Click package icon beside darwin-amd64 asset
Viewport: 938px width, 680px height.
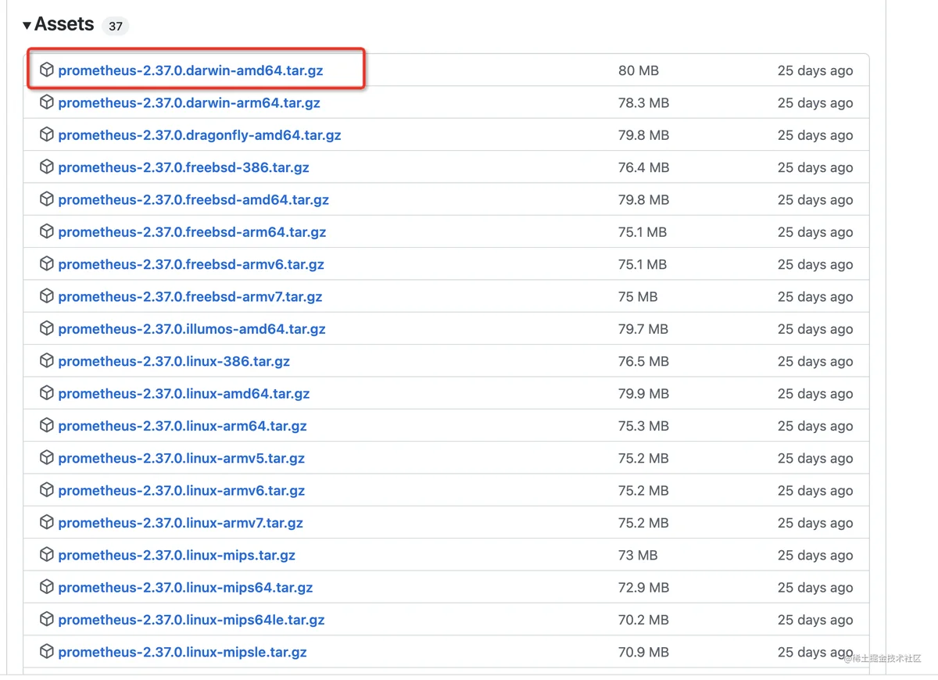pos(47,70)
